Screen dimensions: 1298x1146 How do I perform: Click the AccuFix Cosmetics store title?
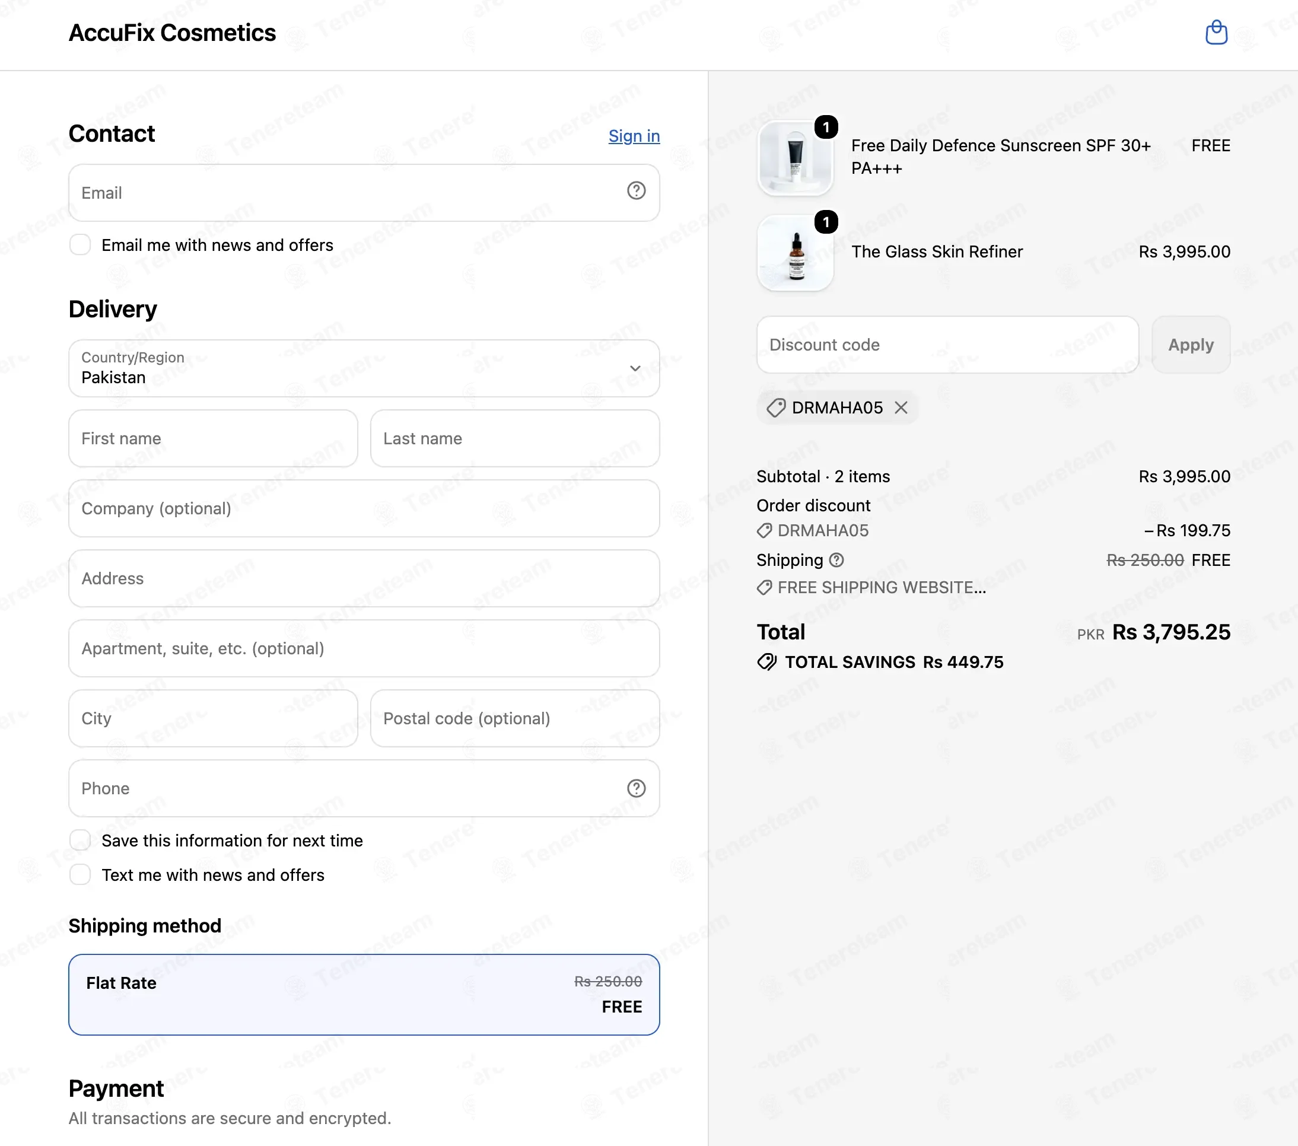pyautogui.click(x=172, y=33)
